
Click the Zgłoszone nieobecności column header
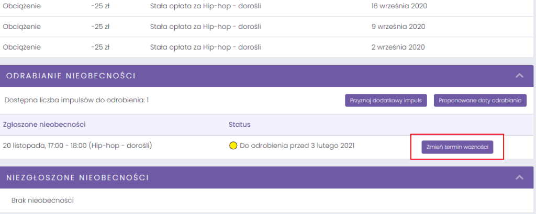[x=44, y=124]
